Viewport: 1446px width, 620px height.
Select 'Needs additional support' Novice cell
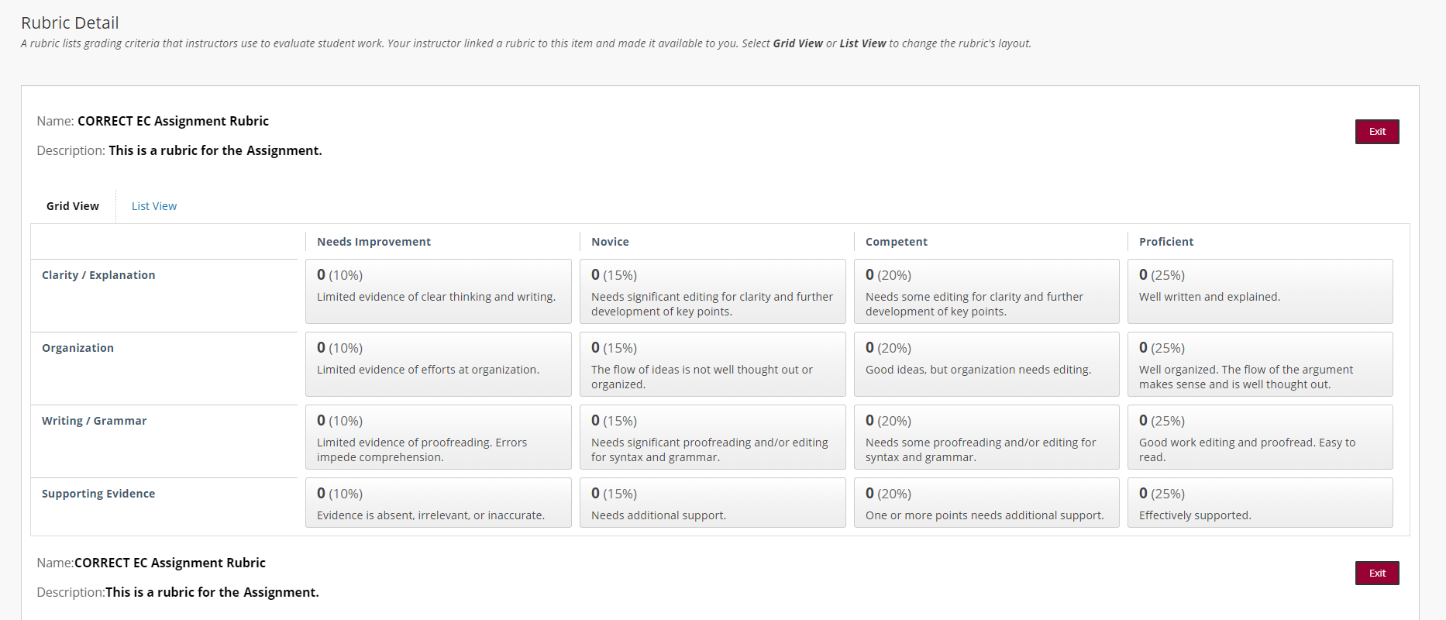(x=713, y=503)
